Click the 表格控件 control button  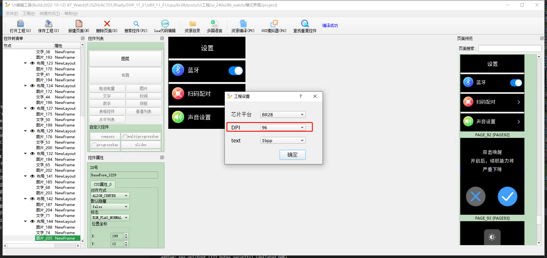tap(107, 111)
